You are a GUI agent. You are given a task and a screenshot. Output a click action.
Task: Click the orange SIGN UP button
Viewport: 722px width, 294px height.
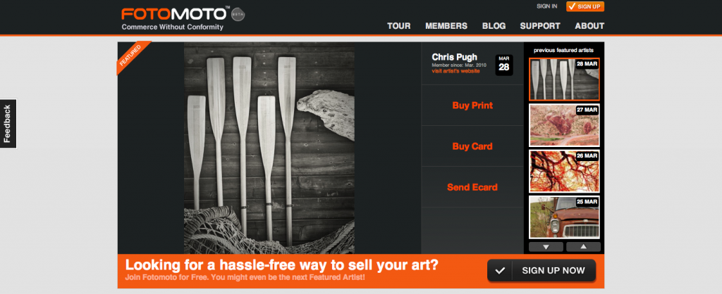tap(585, 6)
